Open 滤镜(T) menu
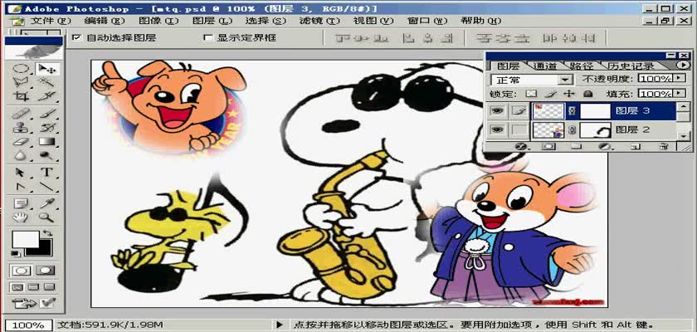Screen dimensions: 697x332 (319, 21)
